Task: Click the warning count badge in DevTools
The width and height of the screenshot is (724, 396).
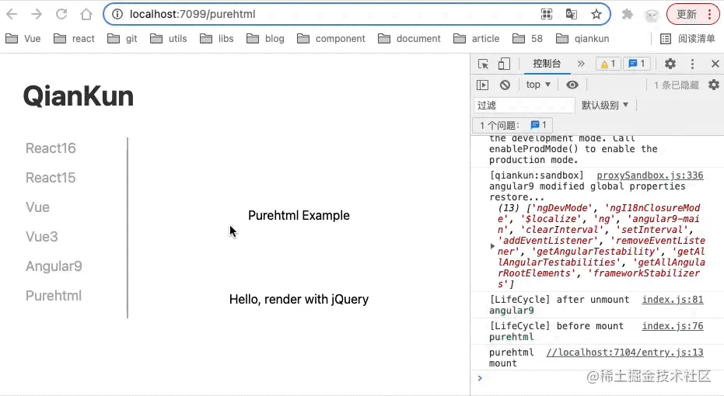Action: pos(608,64)
